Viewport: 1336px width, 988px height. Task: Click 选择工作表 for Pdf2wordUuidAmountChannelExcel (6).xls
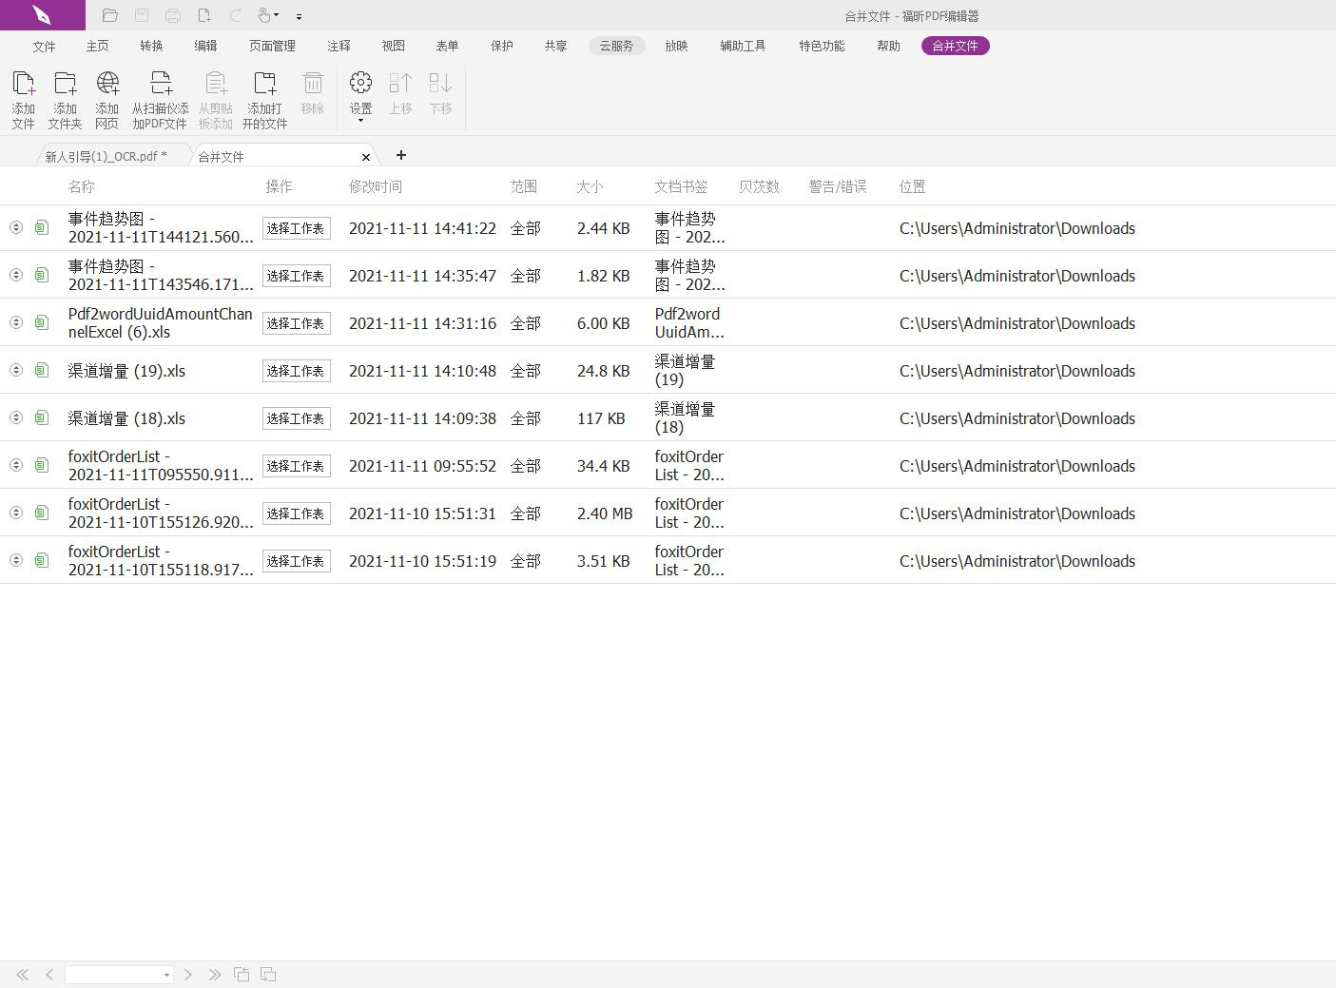[296, 323]
